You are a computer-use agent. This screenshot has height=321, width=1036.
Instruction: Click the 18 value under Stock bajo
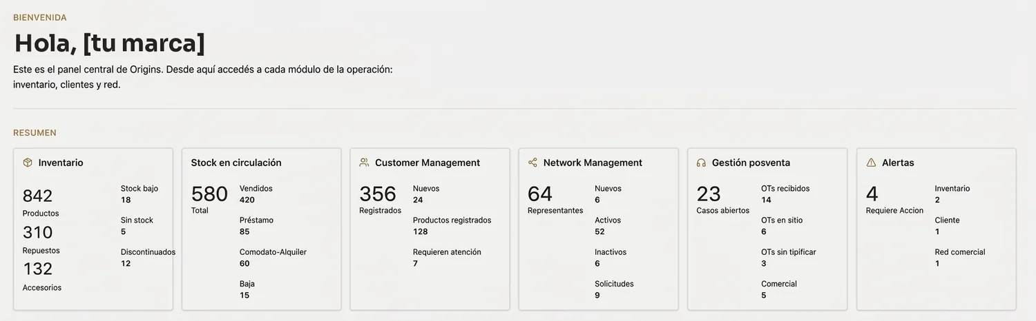point(126,200)
